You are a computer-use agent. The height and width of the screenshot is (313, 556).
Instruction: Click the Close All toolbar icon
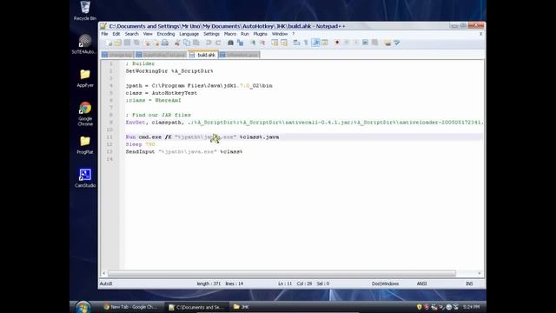[156, 43]
